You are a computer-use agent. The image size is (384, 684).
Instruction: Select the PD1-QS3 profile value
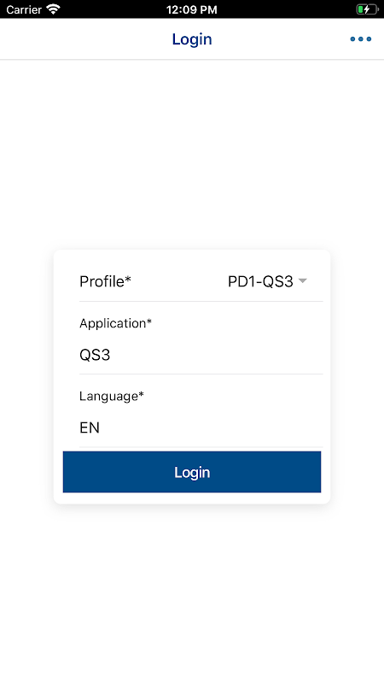click(260, 281)
